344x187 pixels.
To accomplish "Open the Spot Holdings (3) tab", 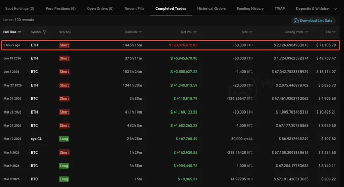I will [20, 8].
